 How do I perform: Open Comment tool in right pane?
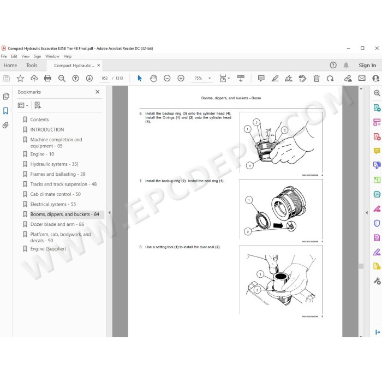(x=377, y=151)
